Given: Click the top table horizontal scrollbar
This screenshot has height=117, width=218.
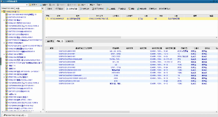Looking at the screenshot, I should [84, 37].
